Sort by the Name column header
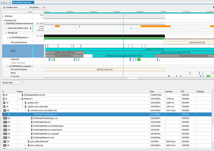Image resolution: width=214 pixels, height=151 pixels. (x=83, y=91)
